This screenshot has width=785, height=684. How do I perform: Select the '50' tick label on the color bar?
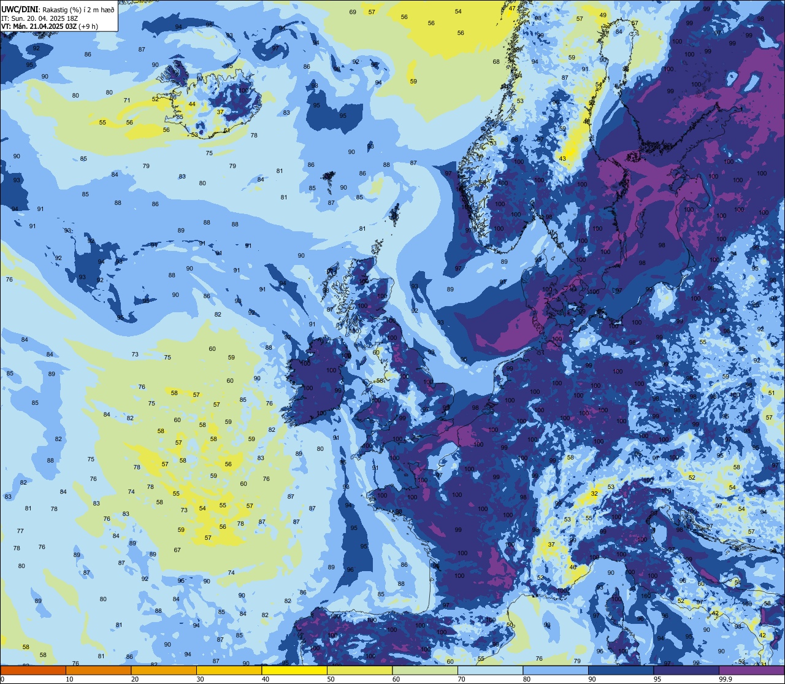(331, 679)
